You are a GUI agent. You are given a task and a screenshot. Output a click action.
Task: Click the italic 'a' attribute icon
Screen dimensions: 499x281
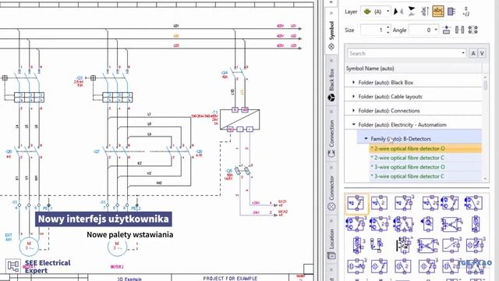point(466,12)
